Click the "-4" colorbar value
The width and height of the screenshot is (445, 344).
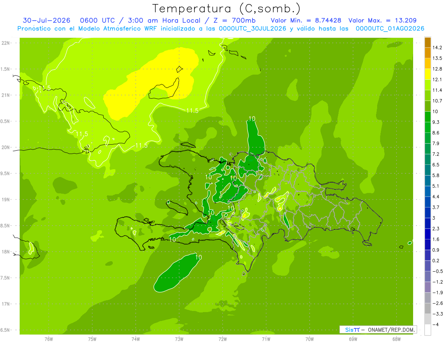[436, 325]
